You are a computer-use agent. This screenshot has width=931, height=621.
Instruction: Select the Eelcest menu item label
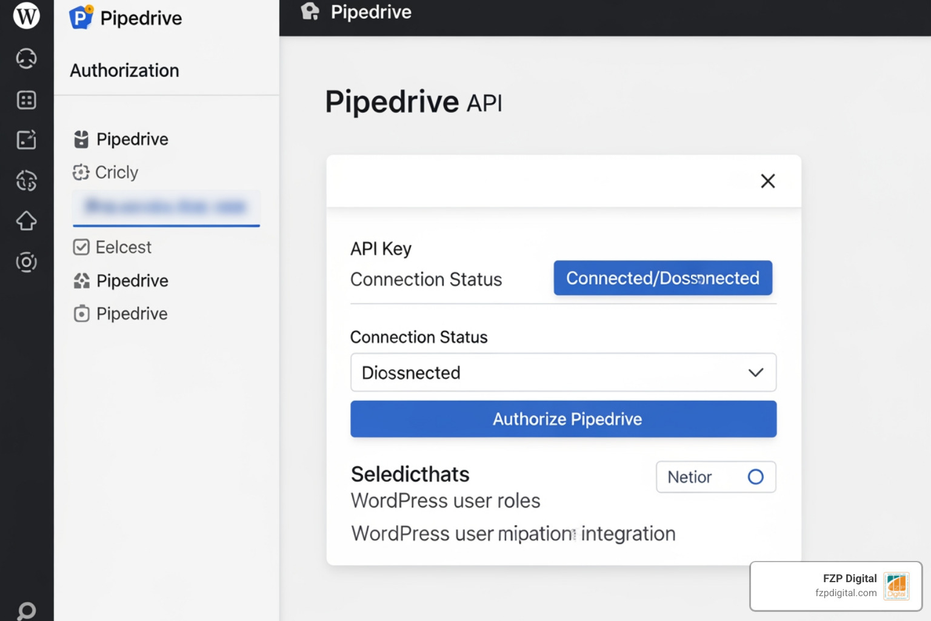point(124,247)
